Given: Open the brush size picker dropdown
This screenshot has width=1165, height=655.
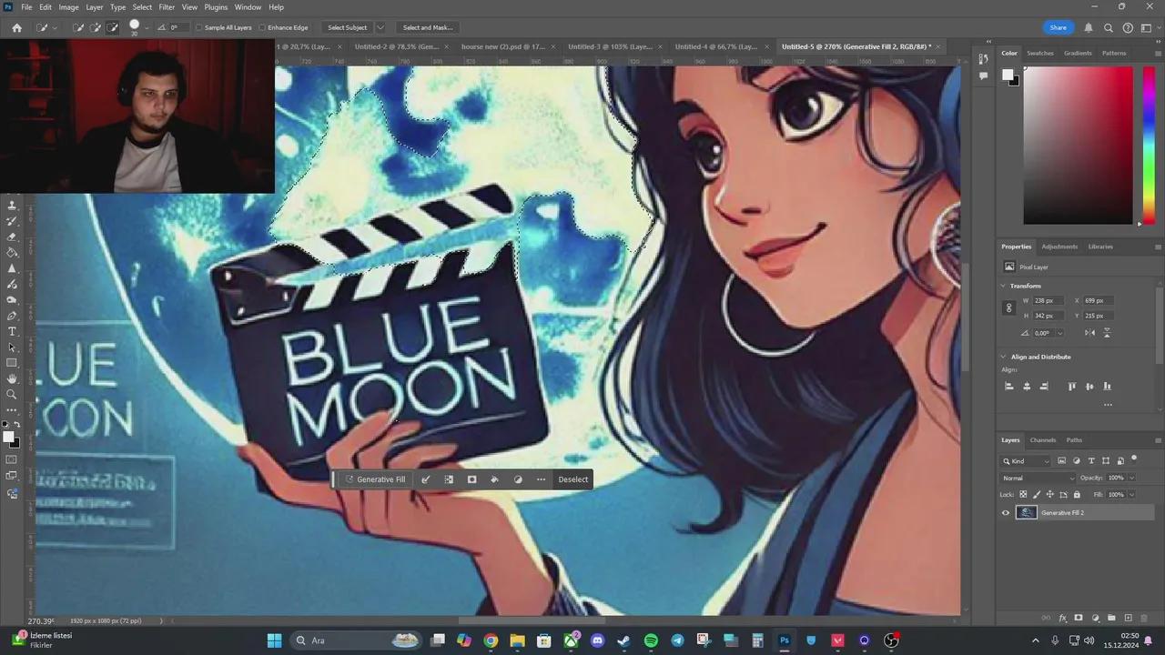Looking at the screenshot, I should coord(147,27).
